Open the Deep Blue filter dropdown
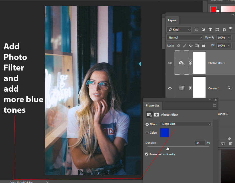Screen dimensions: 235x183 [x=186, y=124]
